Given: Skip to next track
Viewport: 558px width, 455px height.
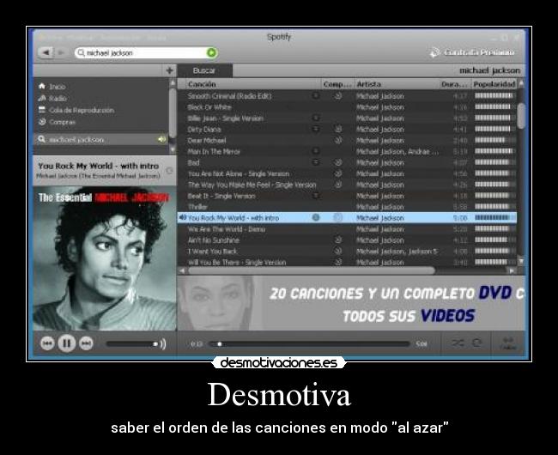Looking at the screenshot, I should pos(86,343).
